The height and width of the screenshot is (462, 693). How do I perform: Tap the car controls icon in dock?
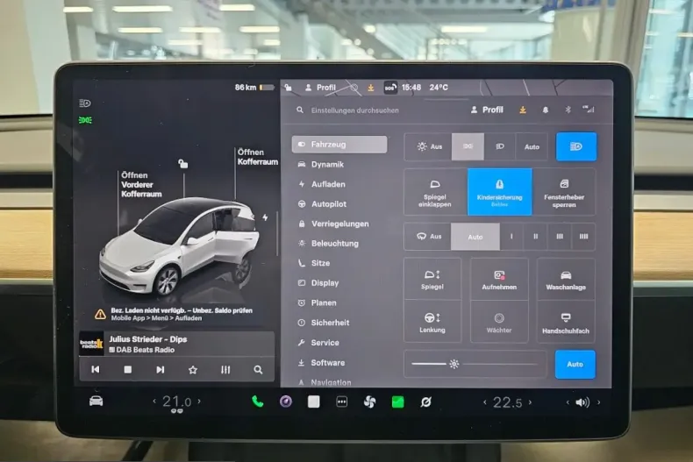(96, 401)
